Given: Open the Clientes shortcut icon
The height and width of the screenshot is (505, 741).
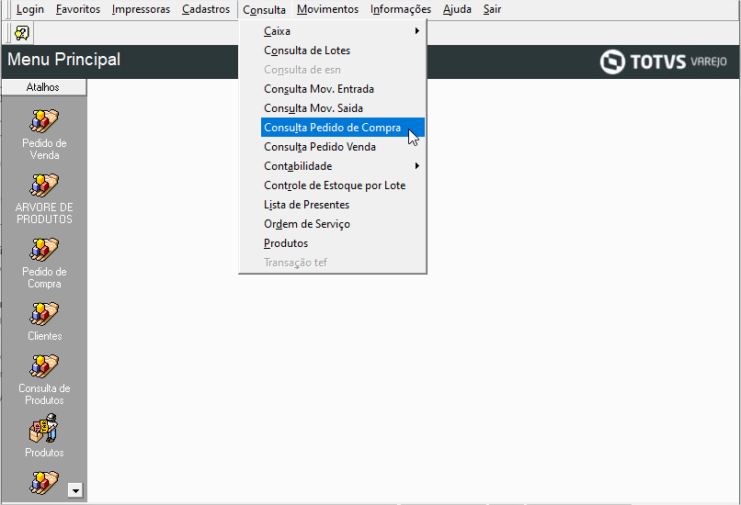Looking at the screenshot, I should point(44,314).
